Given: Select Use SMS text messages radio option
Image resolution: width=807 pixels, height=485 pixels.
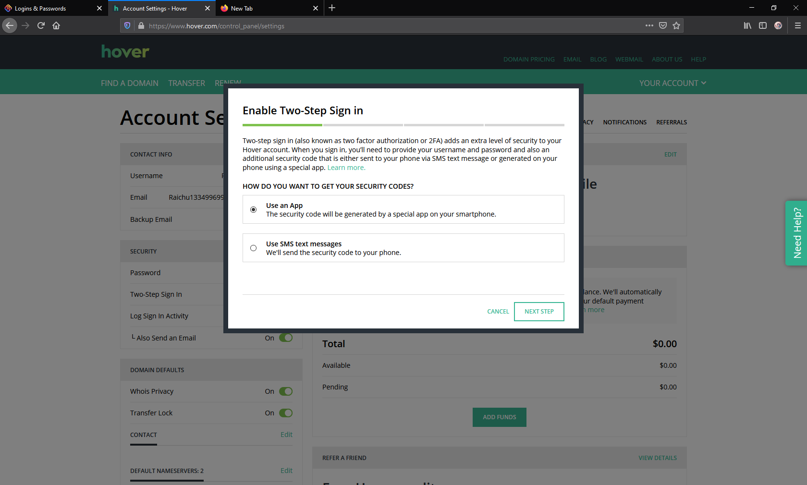Looking at the screenshot, I should click(253, 248).
